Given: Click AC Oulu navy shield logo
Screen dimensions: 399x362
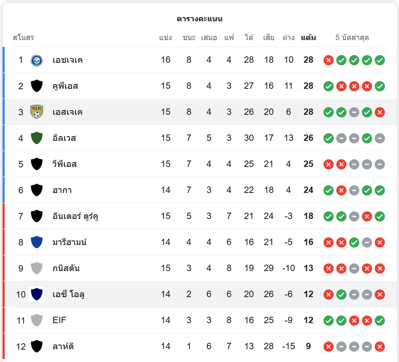Looking at the screenshot, I should tap(37, 294).
